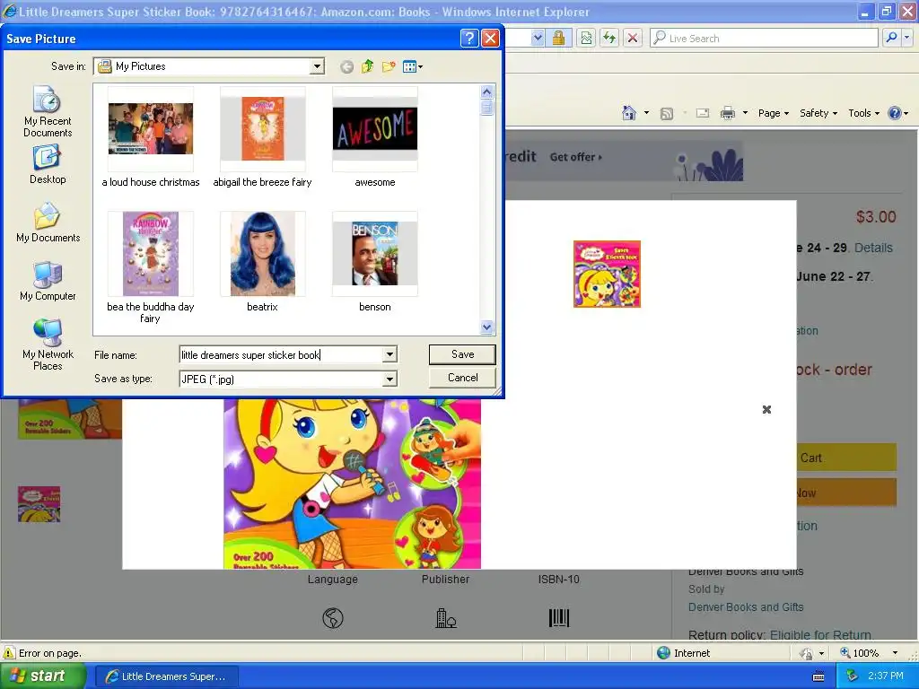Click the IE security lock icon
Image resolution: width=919 pixels, height=689 pixels.
click(x=558, y=38)
